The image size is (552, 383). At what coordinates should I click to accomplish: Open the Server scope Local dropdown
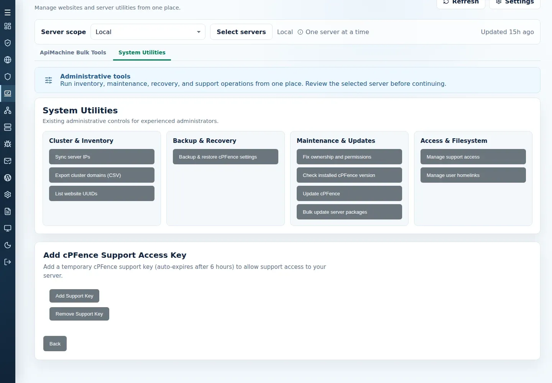pyautogui.click(x=148, y=32)
